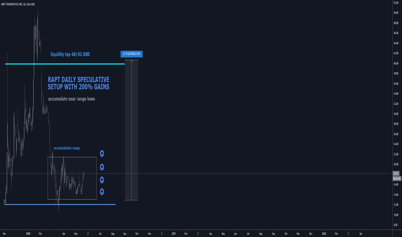Select the 'liquidity tap 40/42 USD' text annotation
402x237 pixels.
coord(70,54)
